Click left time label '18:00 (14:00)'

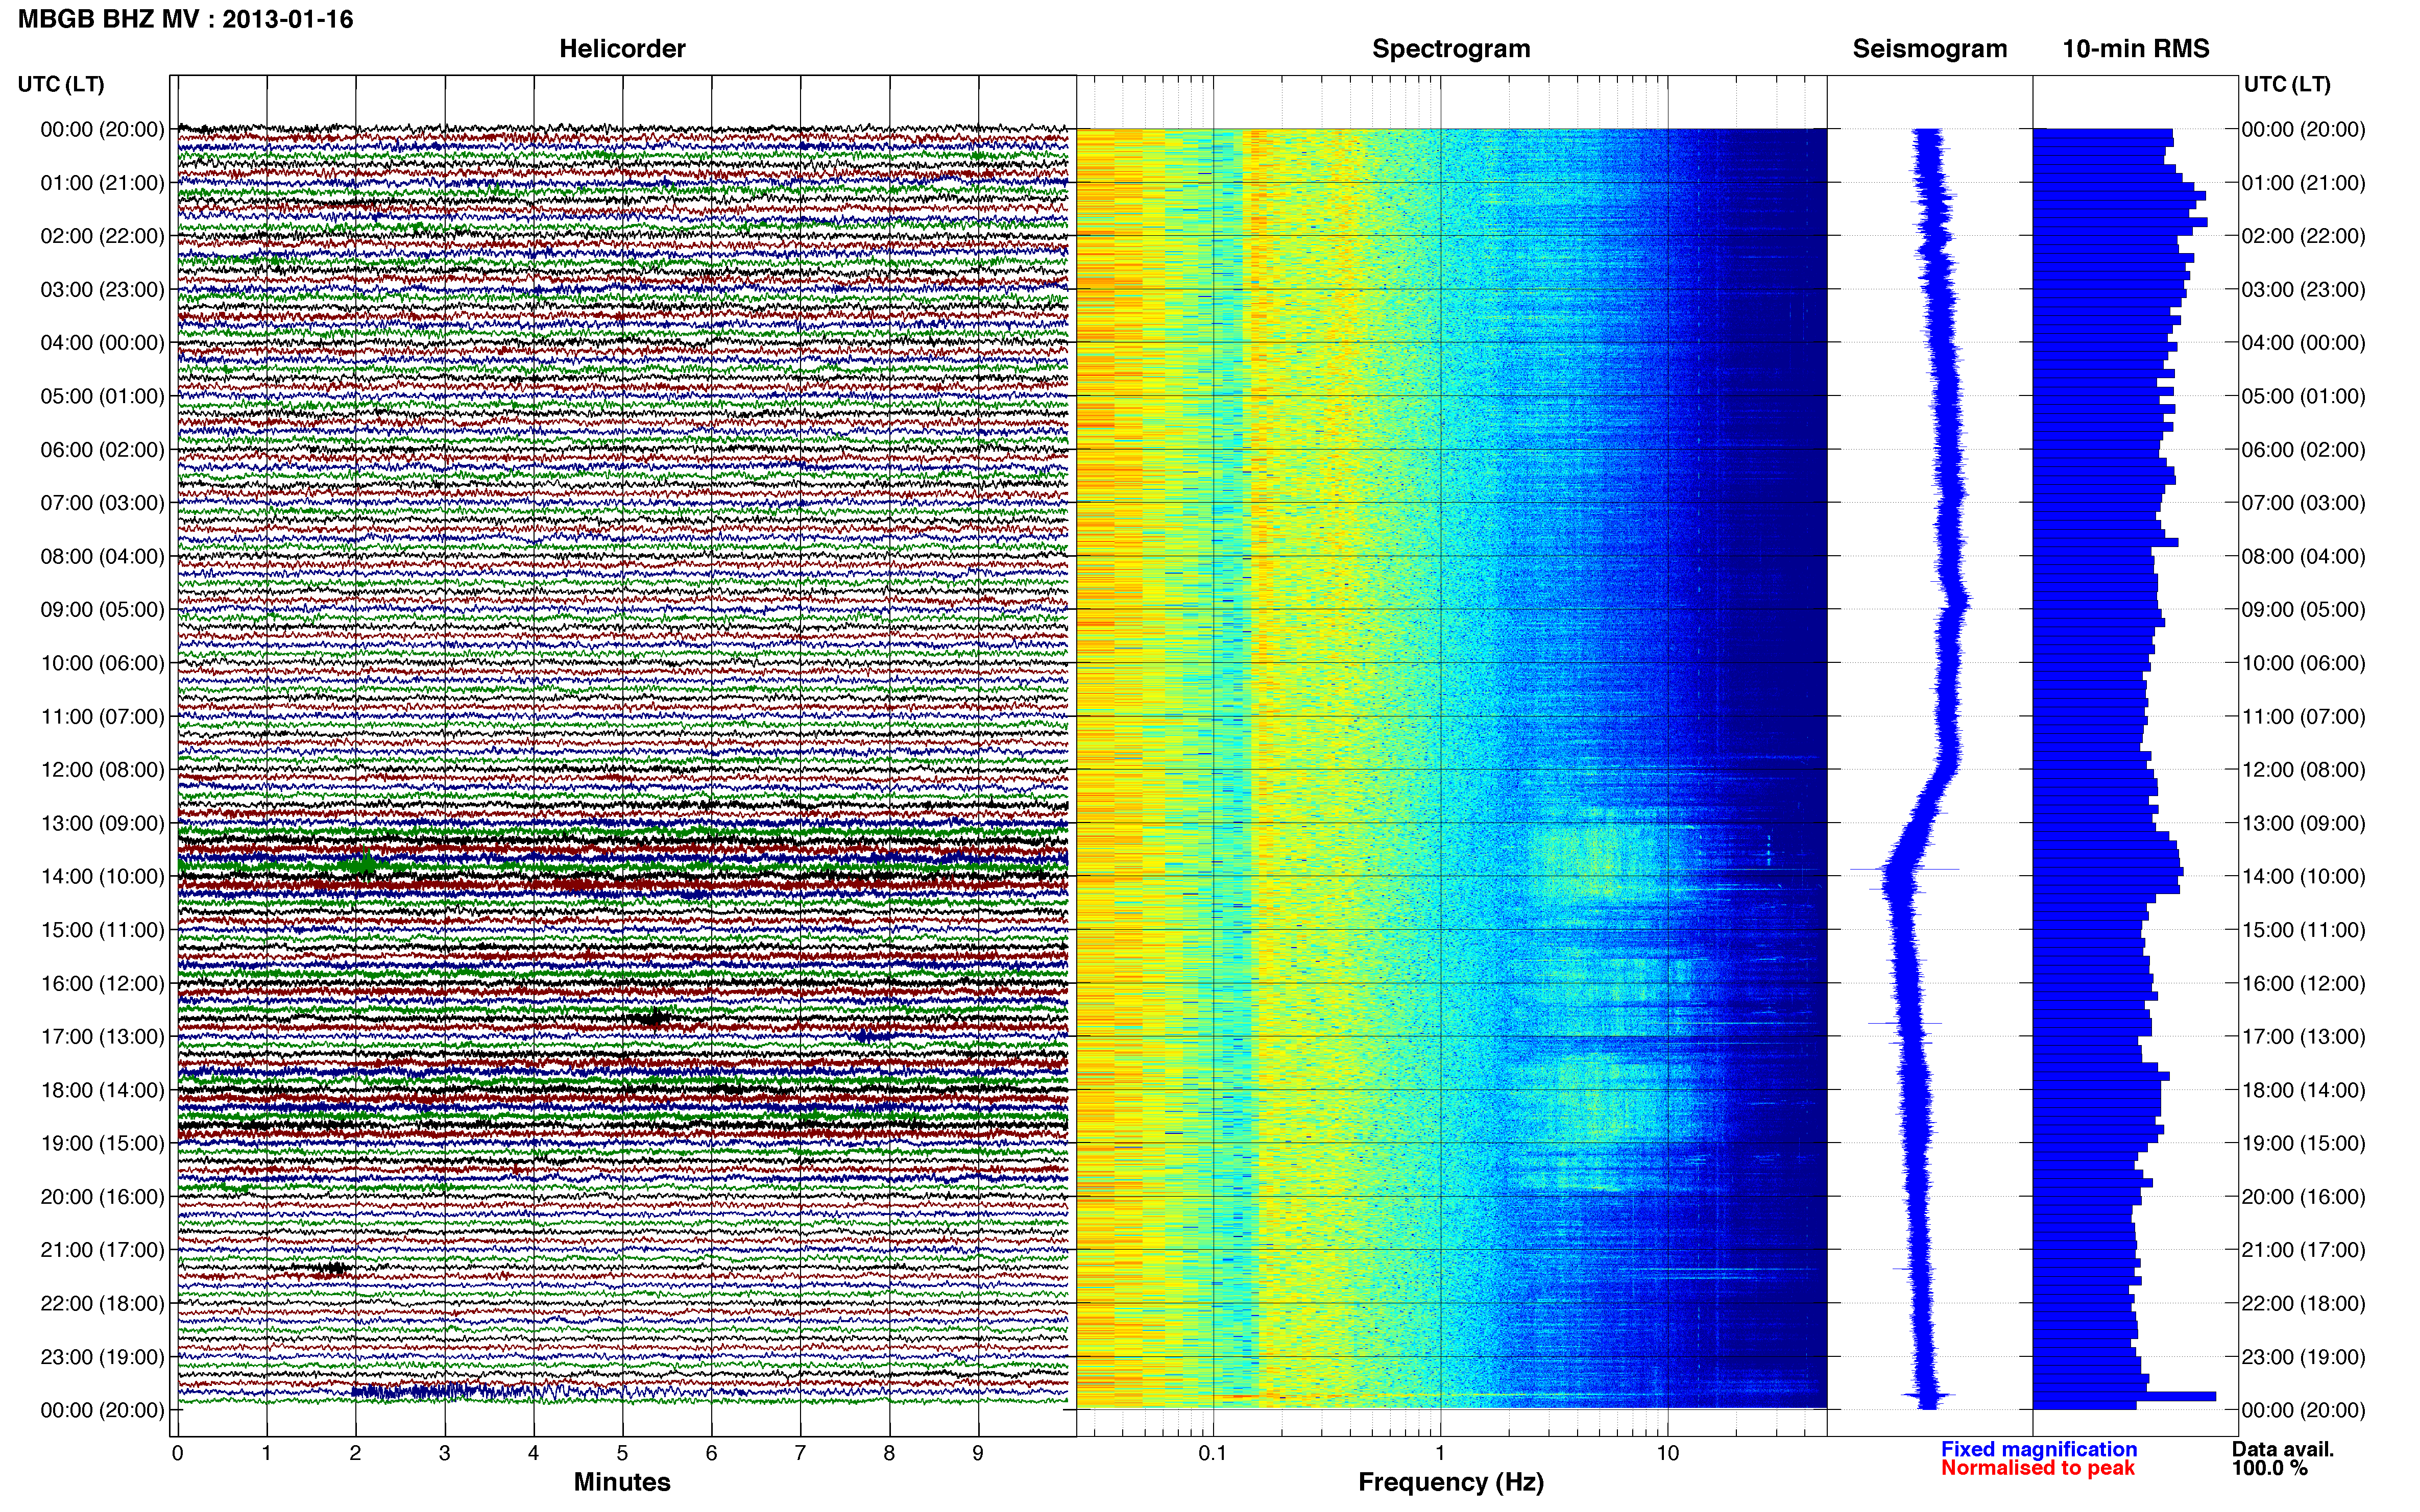pos(102,1090)
